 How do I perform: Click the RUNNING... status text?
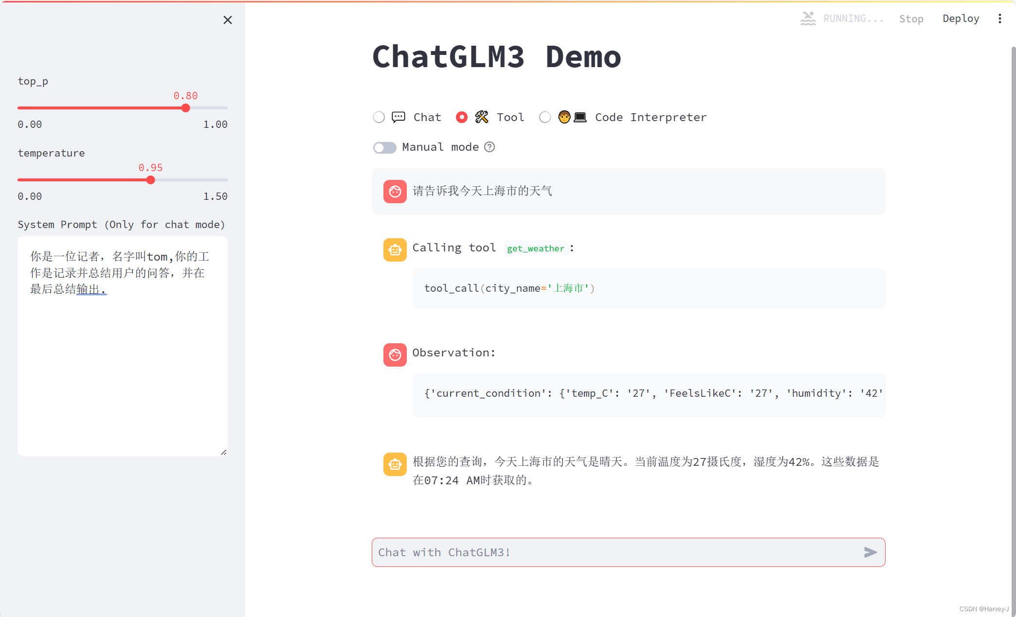(x=853, y=18)
